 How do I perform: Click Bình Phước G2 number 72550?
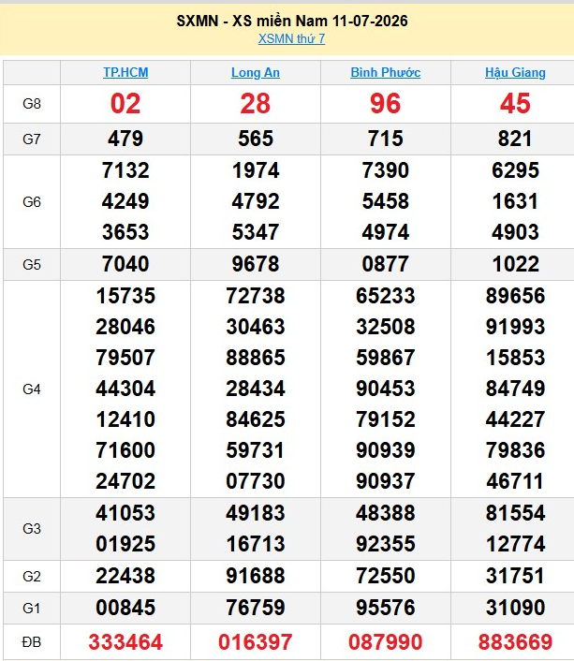(386, 576)
